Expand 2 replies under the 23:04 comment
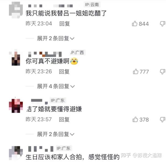The height and width of the screenshot is (162, 166). point(56,38)
